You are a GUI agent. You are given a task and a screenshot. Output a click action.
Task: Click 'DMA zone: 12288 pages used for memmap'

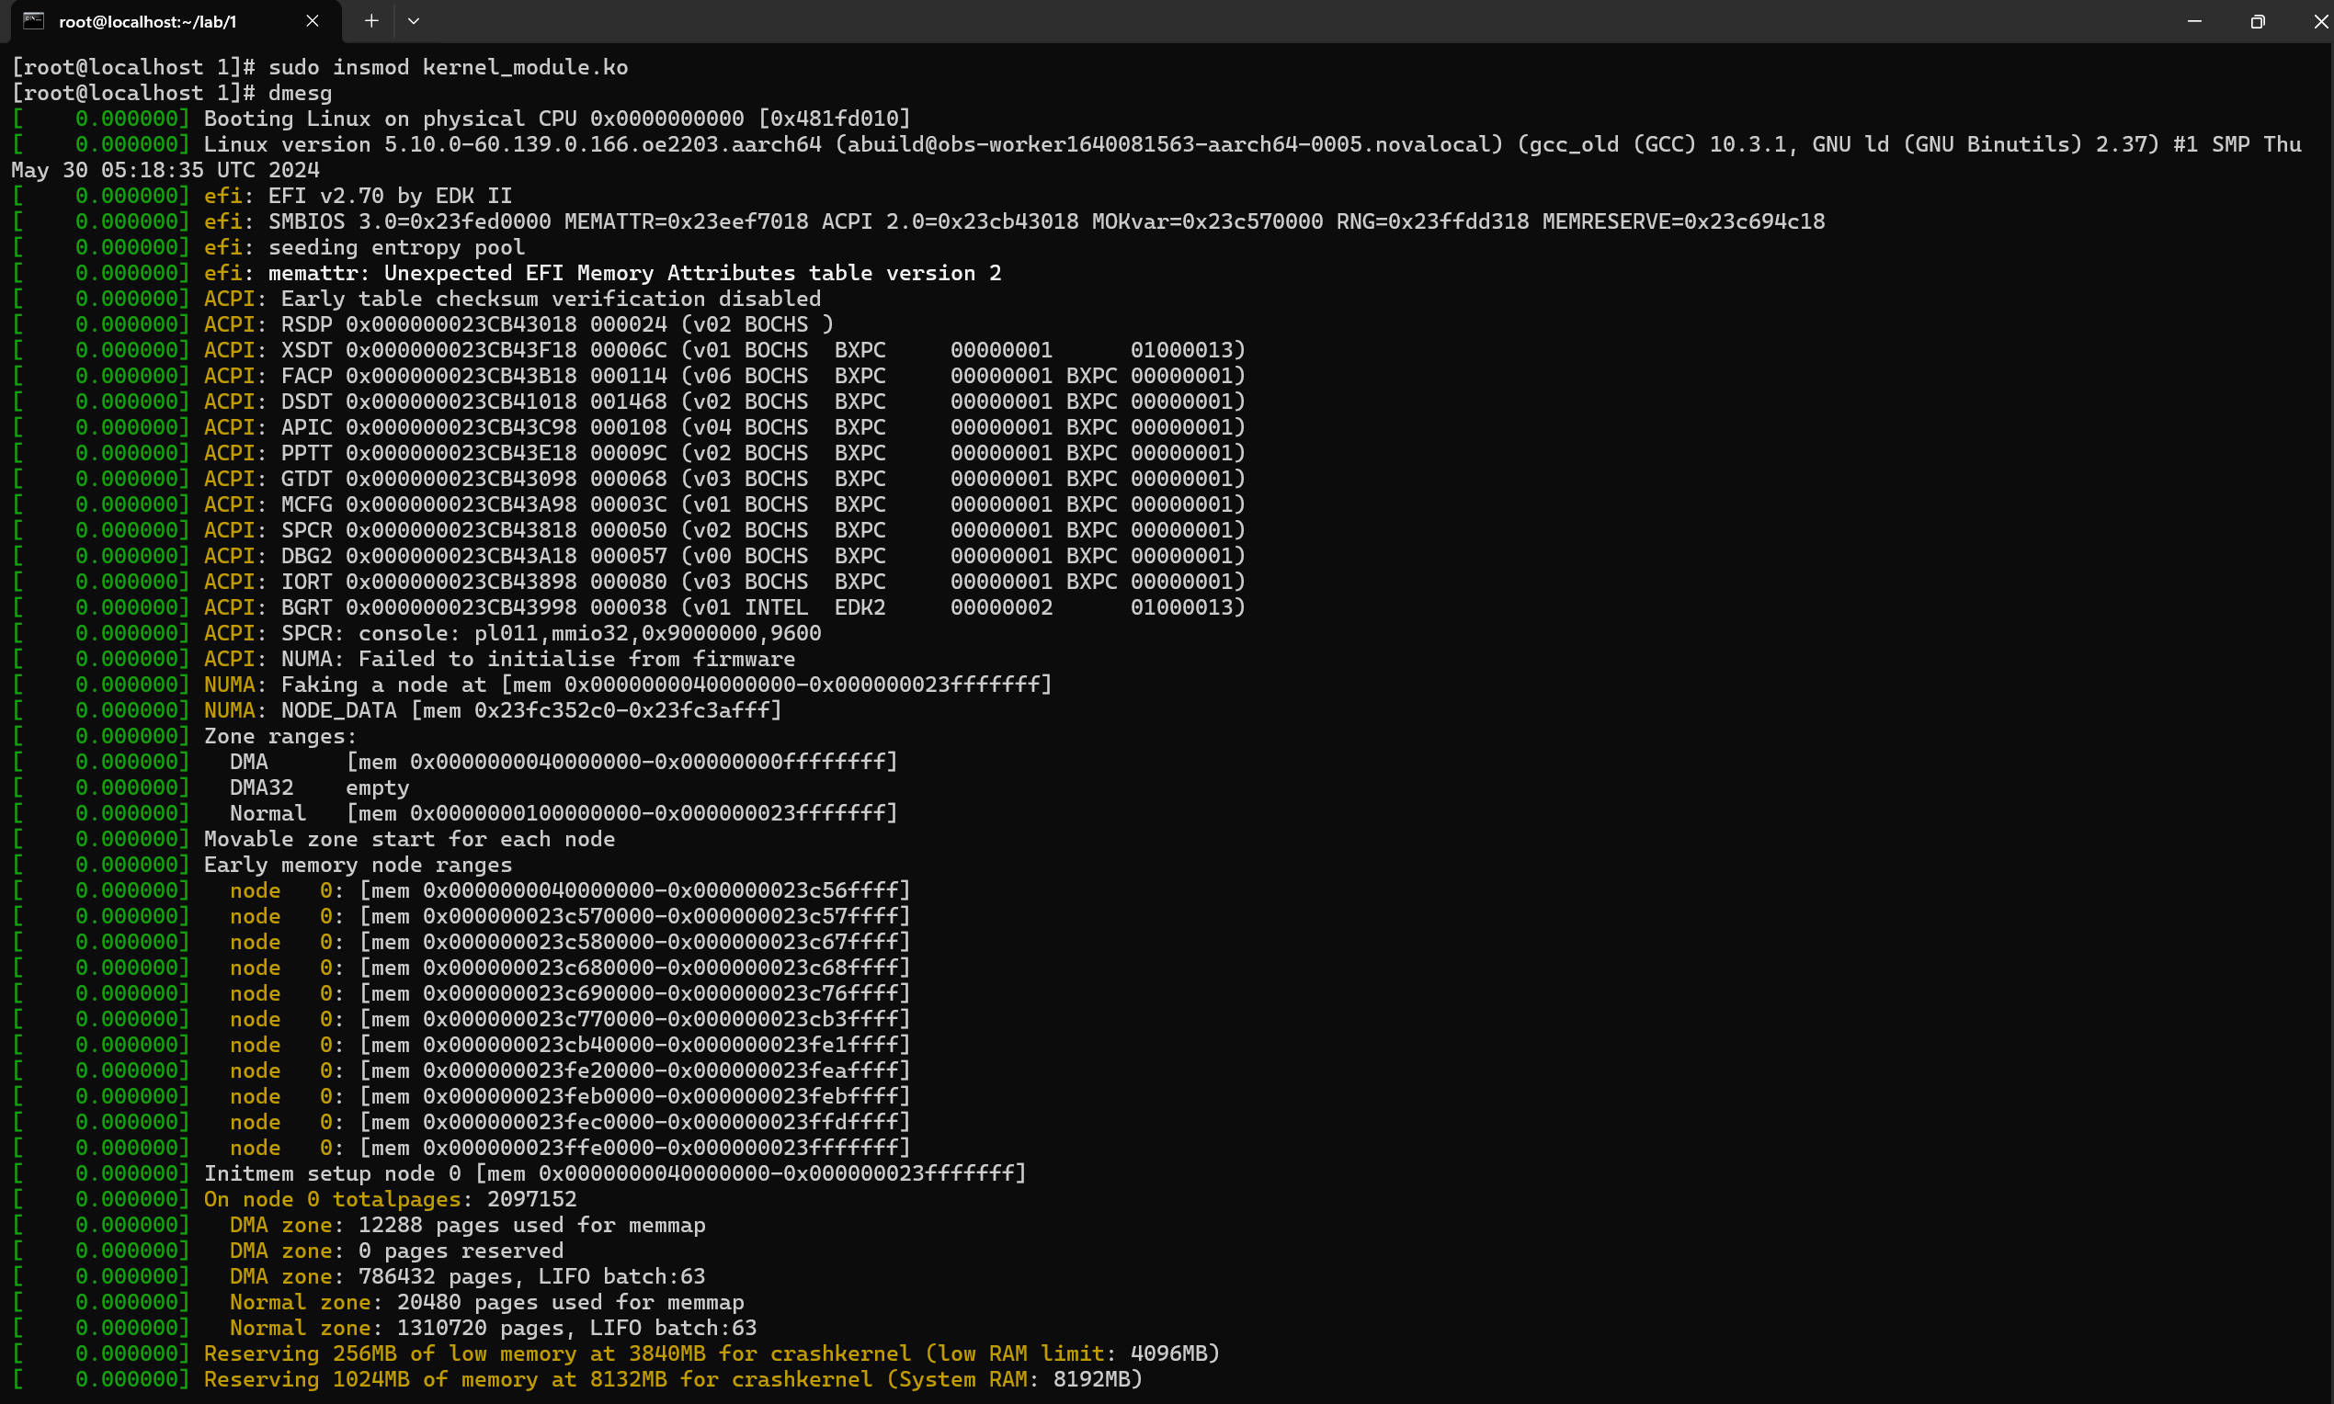click(x=468, y=1225)
